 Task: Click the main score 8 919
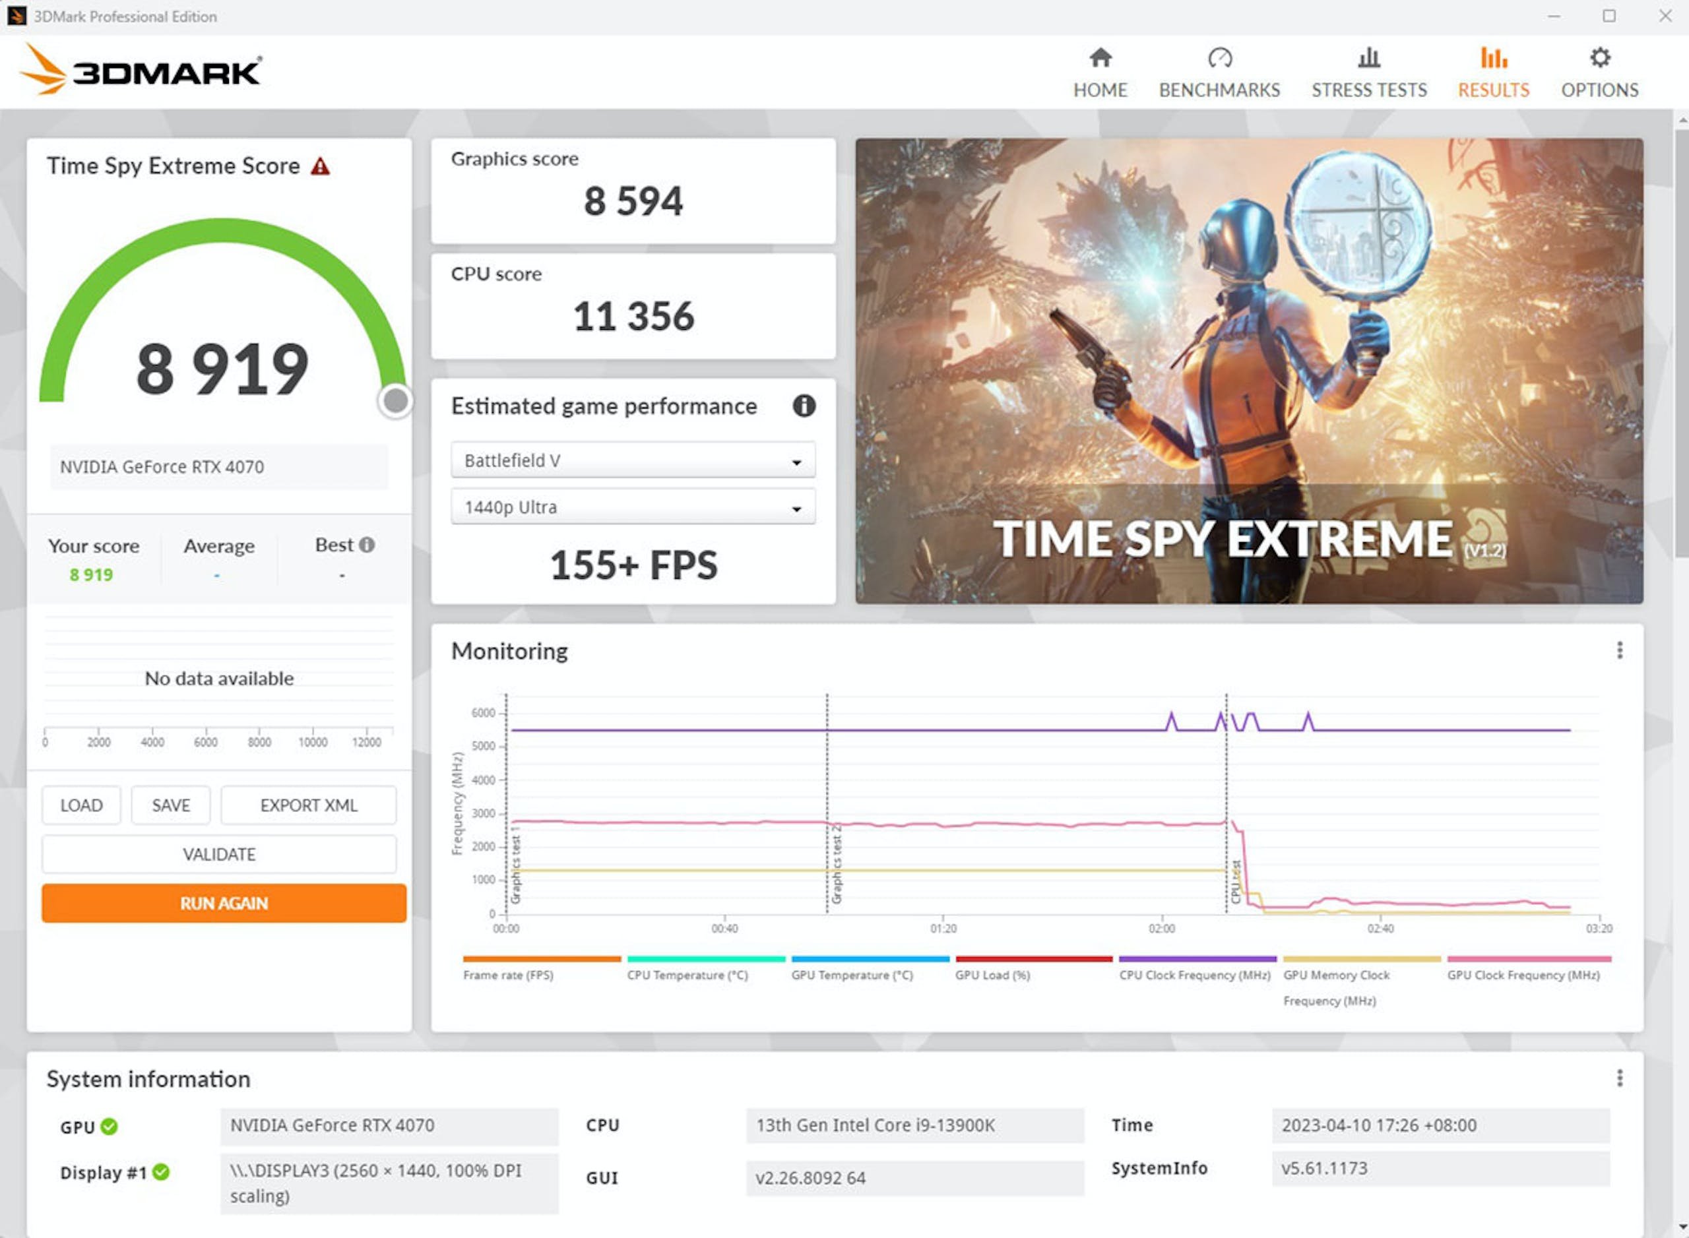222,368
